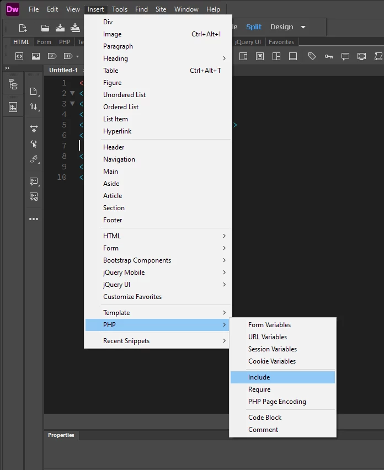Choose Require from the PHP submenu

pyautogui.click(x=282, y=389)
